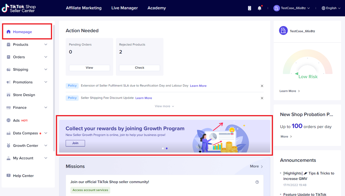Dismiss the Seller Shipping Fee Discount notice
The image size is (345, 196).
tap(262, 98)
